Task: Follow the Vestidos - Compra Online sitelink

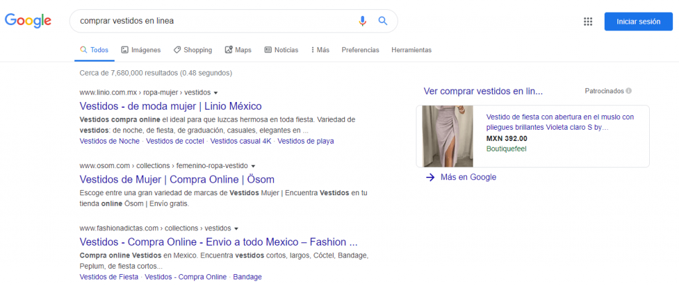Action: pos(186,277)
